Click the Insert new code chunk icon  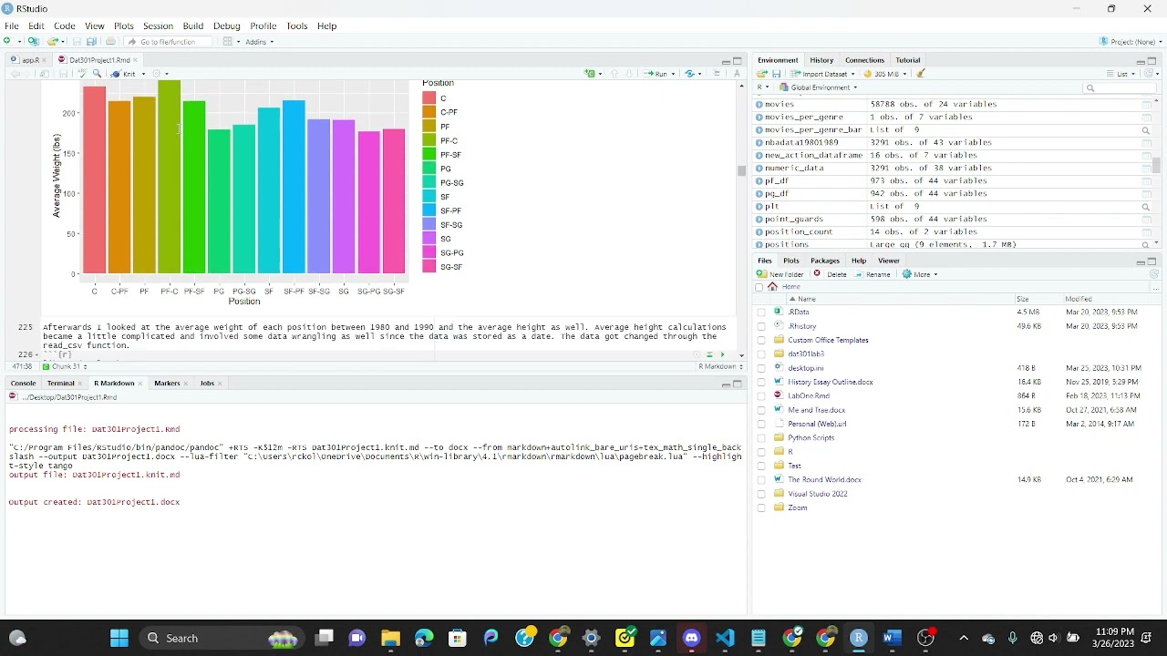click(x=592, y=74)
